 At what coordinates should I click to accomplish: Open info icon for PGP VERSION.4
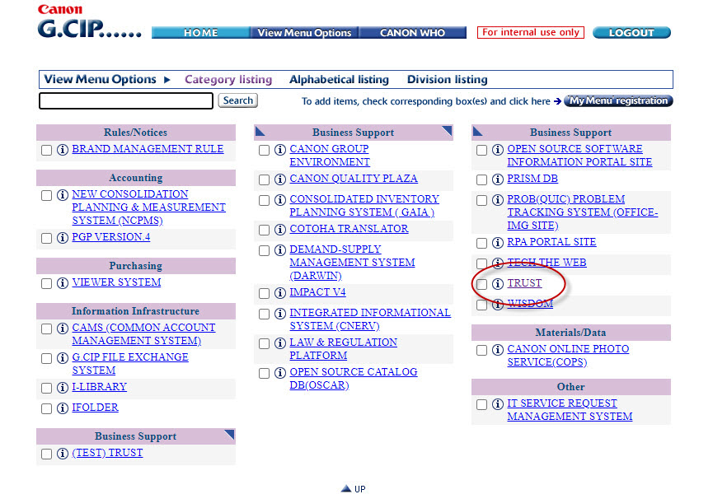click(63, 237)
